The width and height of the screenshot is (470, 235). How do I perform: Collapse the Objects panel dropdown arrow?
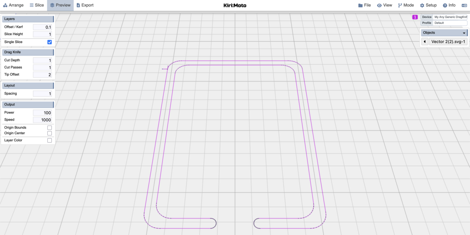point(464,33)
